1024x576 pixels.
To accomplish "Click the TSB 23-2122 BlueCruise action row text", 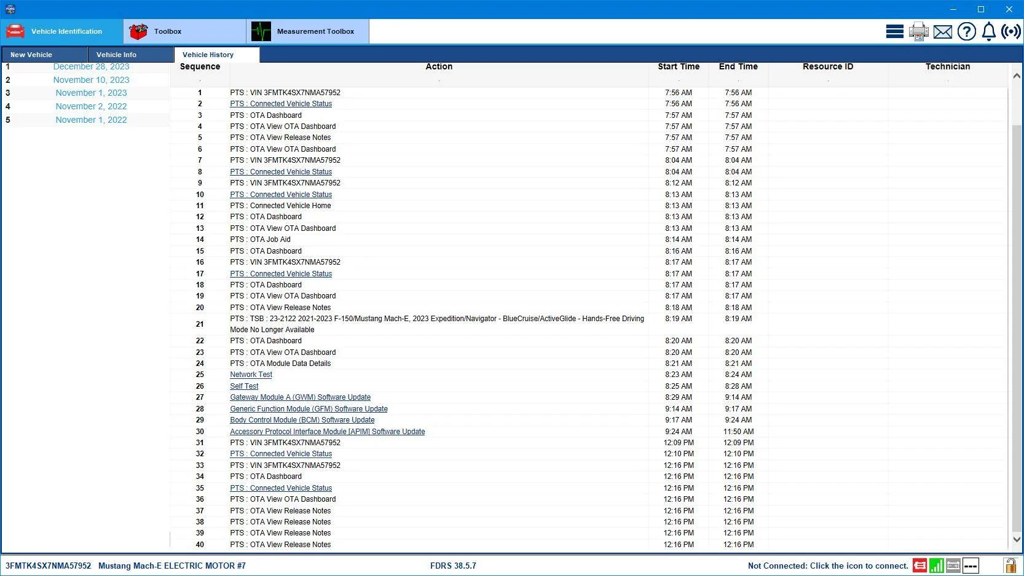I will pos(437,324).
